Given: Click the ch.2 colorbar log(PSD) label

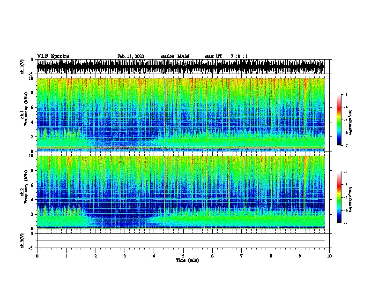Looking at the screenshot, I should pyautogui.click(x=351, y=199).
